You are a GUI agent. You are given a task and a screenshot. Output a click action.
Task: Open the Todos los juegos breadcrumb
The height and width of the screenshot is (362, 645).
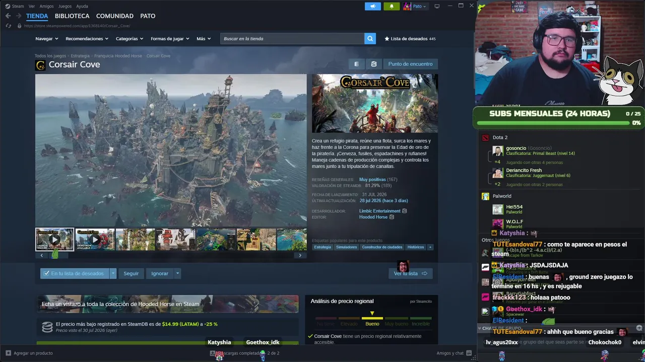click(x=50, y=56)
